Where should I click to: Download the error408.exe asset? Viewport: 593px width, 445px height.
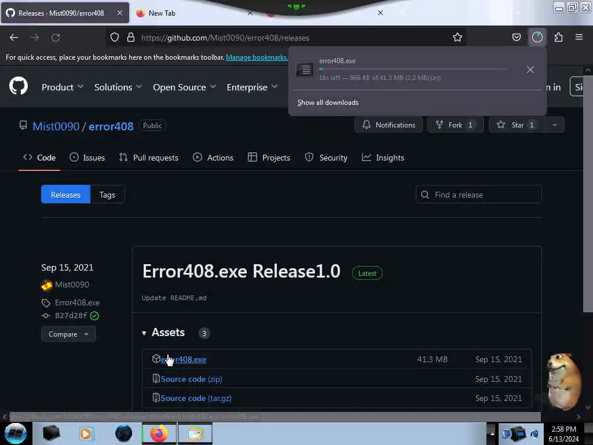click(184, 359)
